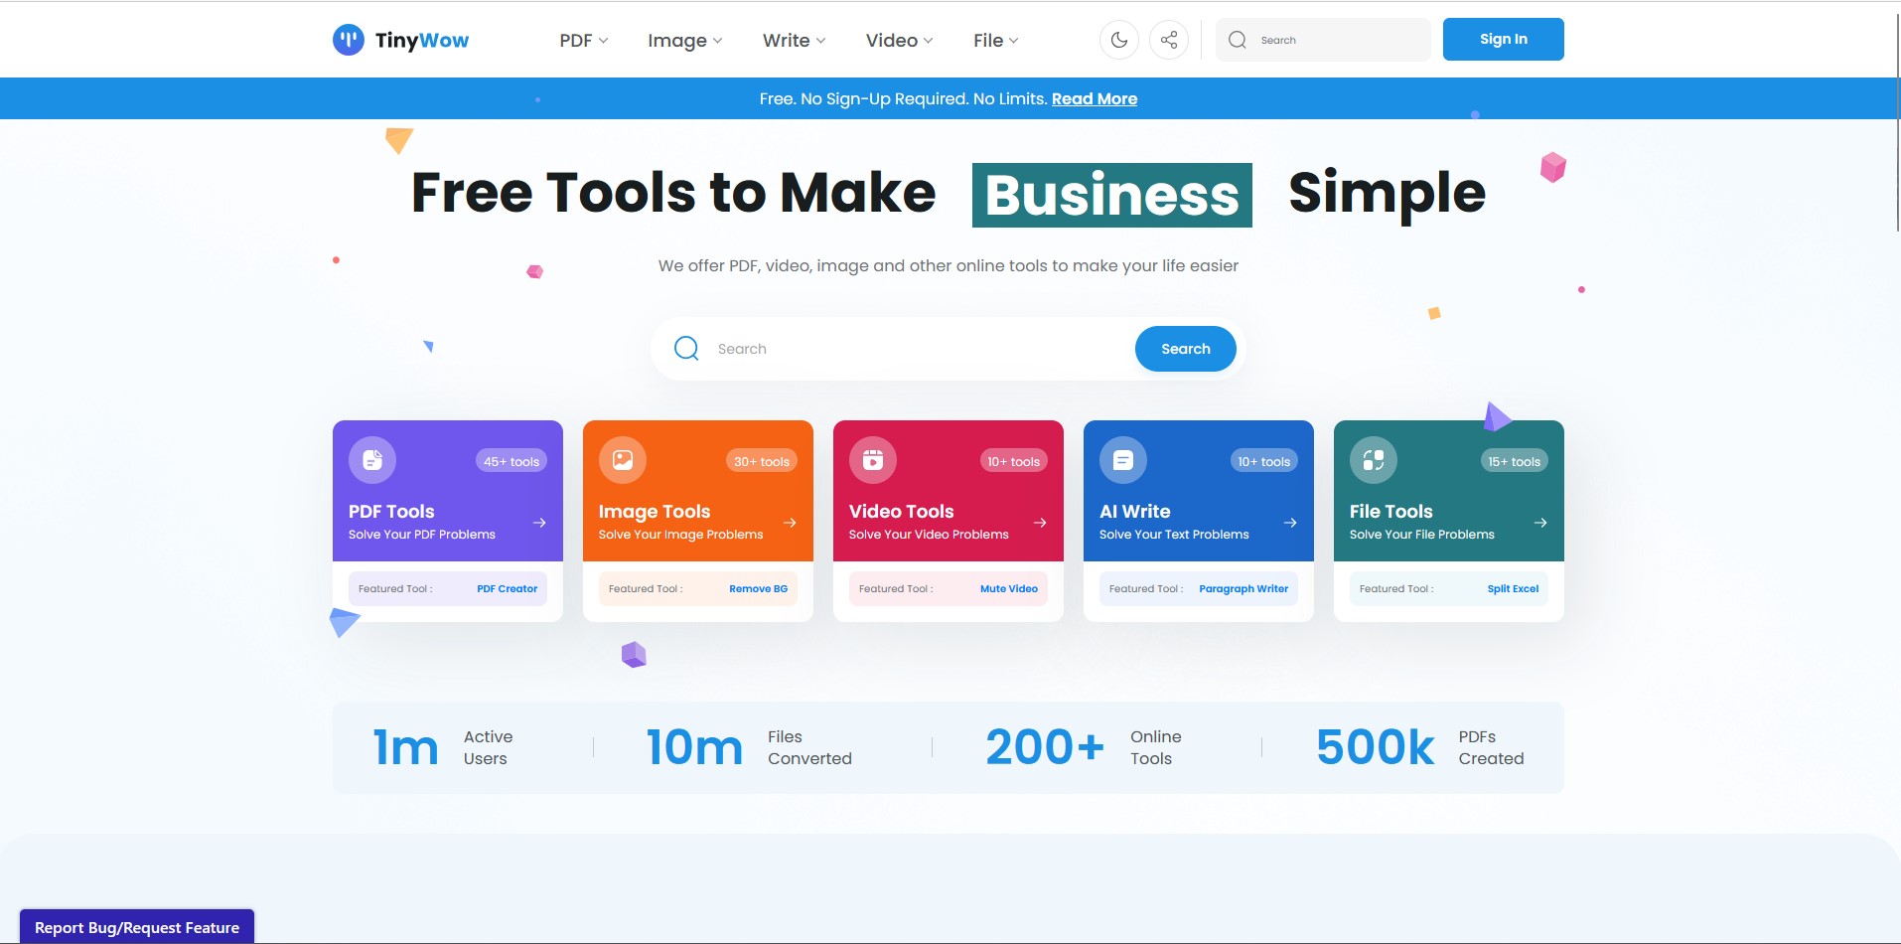Click the 'Solve Your PDF Problems' text
The height and width of the screenshot is (944, 1901).
422,535
